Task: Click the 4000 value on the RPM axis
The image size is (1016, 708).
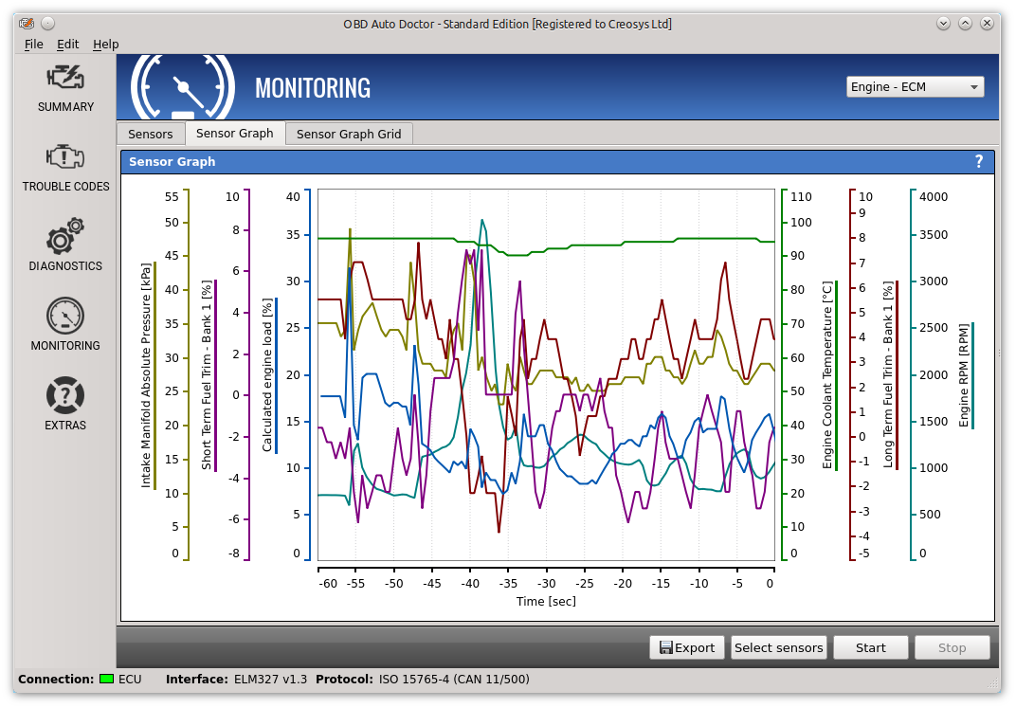Action: coord(934,197)
